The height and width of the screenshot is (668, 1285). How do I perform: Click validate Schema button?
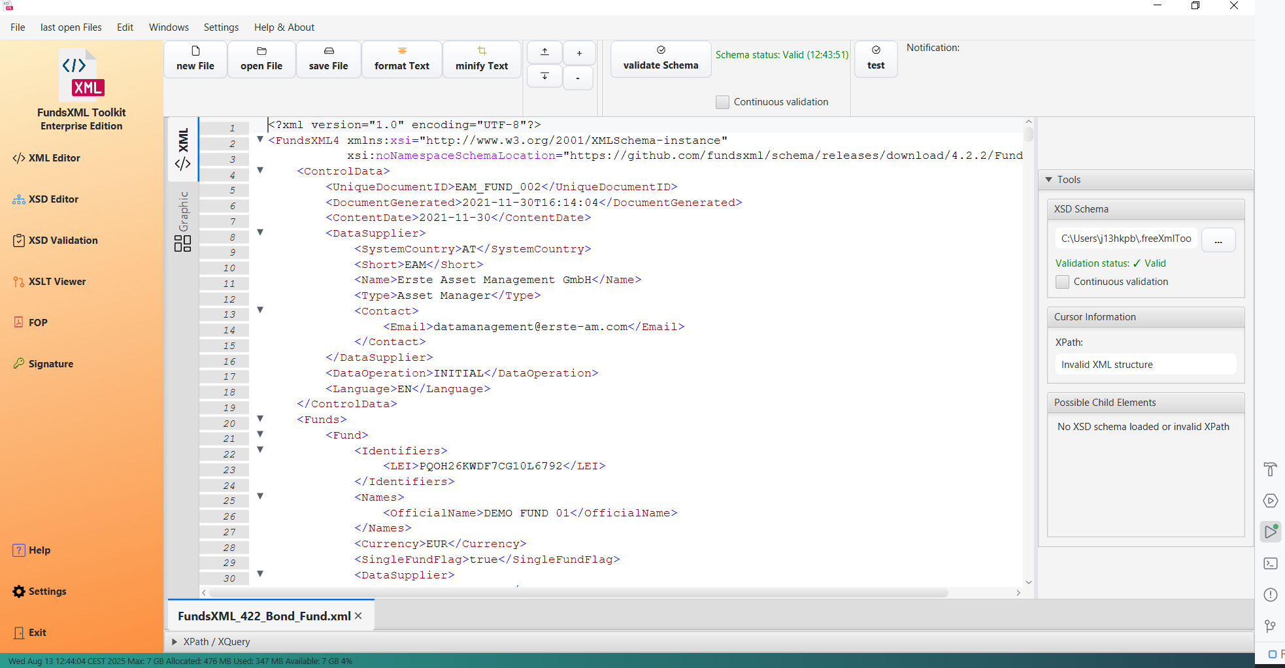pos(661,59)
